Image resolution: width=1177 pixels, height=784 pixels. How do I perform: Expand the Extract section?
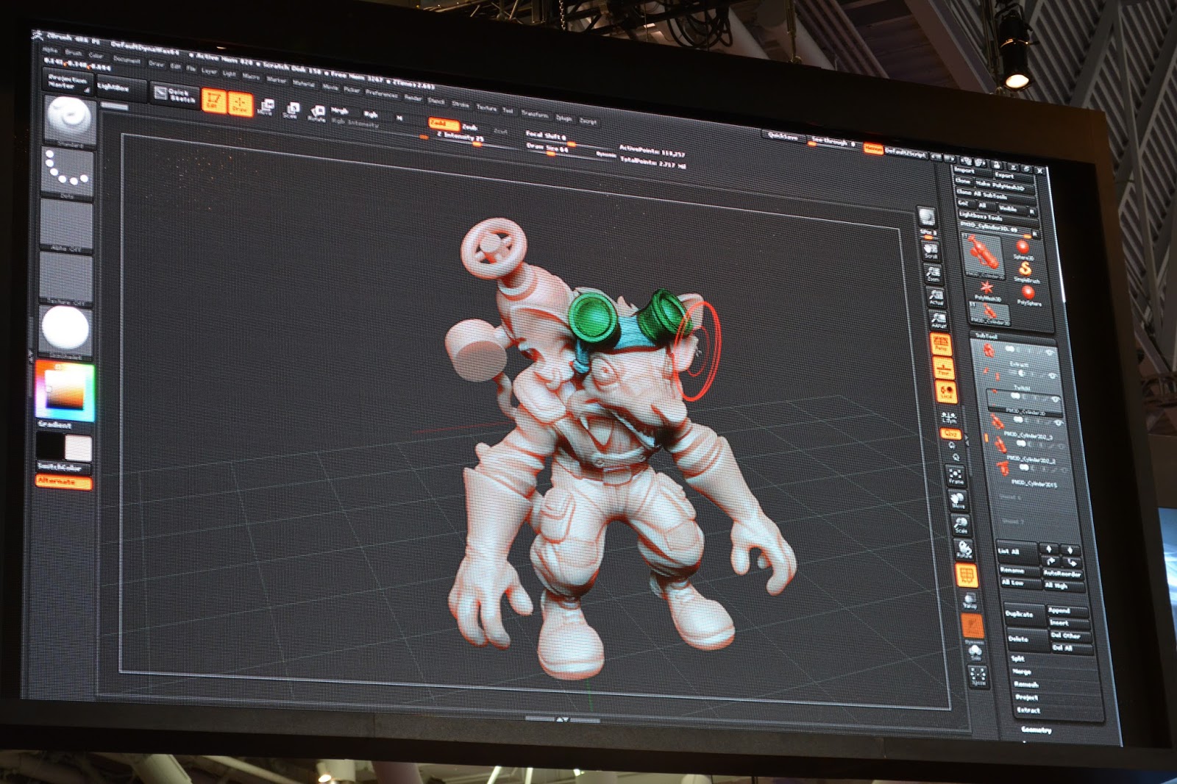coord(1028,710)
